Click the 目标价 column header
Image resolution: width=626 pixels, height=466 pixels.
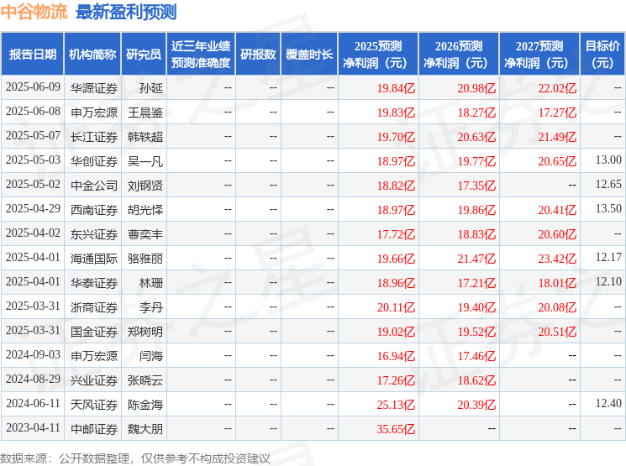pyautogui.click(x=602, y=55)
